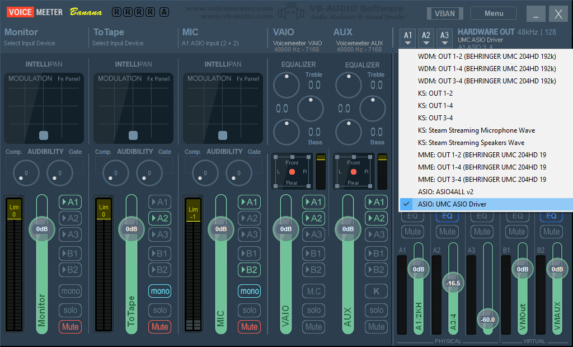Open ToTape input device selector
Viewport: 573px width, 347px height.
[x=118, y=43]
